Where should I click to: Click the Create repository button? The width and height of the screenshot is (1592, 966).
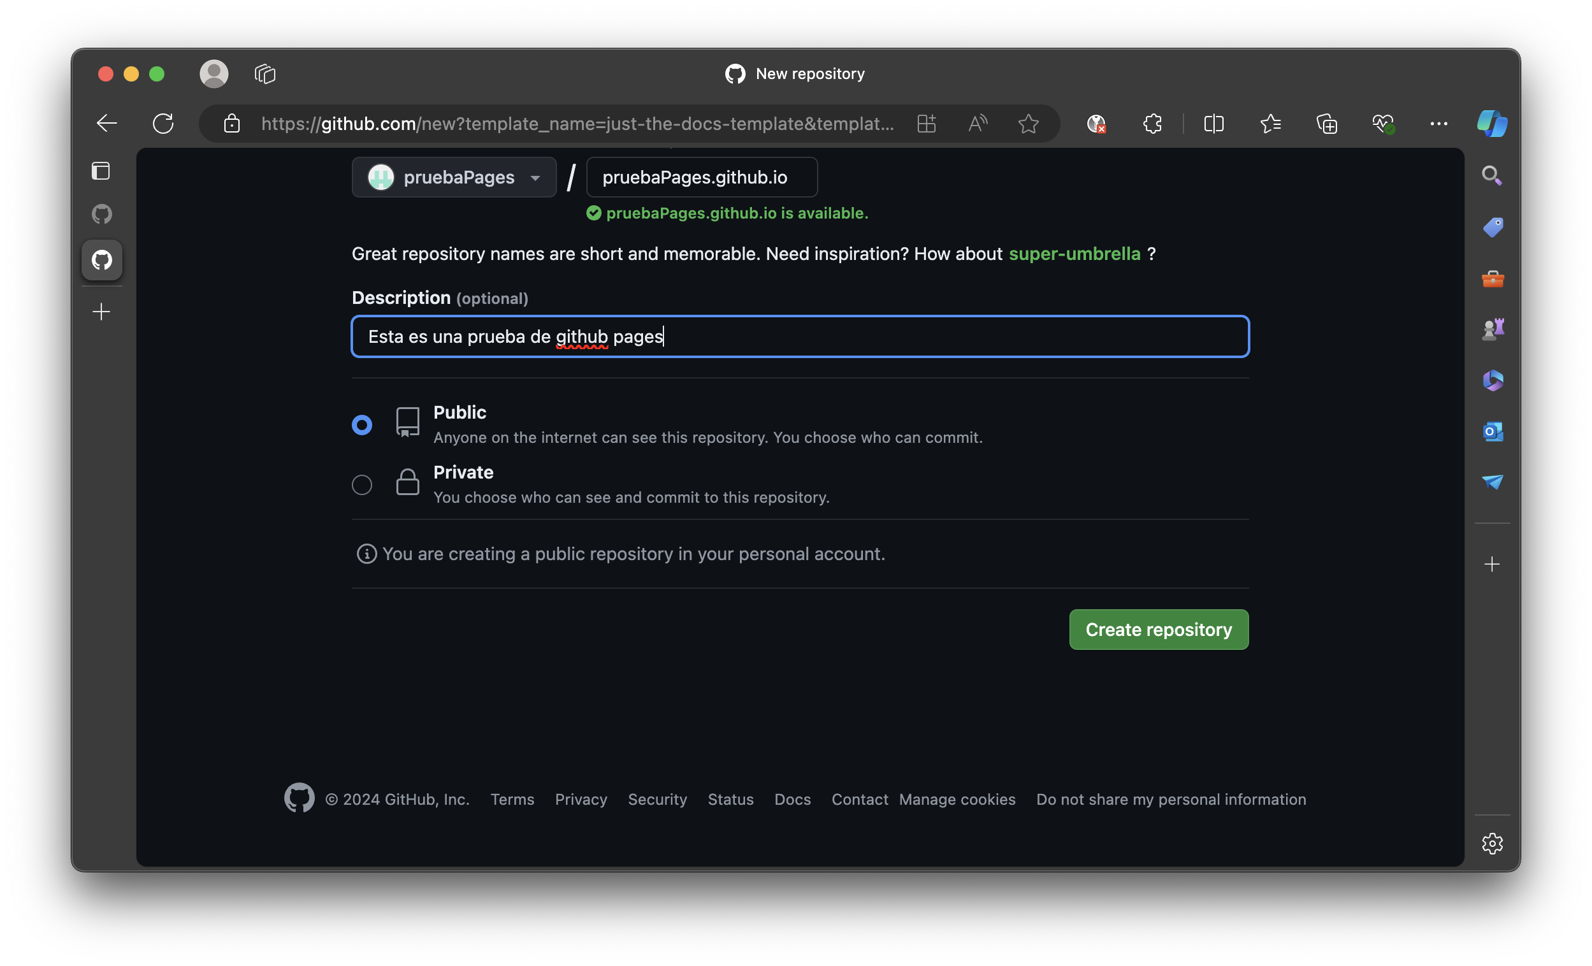click(1159, 629)
